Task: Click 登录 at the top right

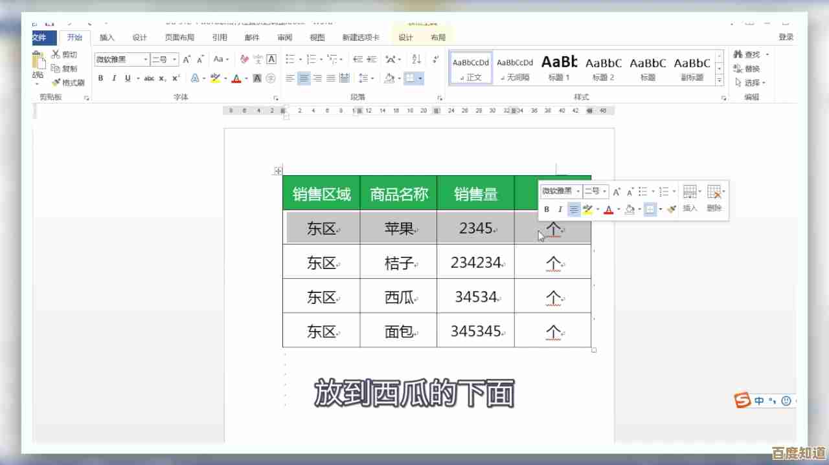Action: 786,37
